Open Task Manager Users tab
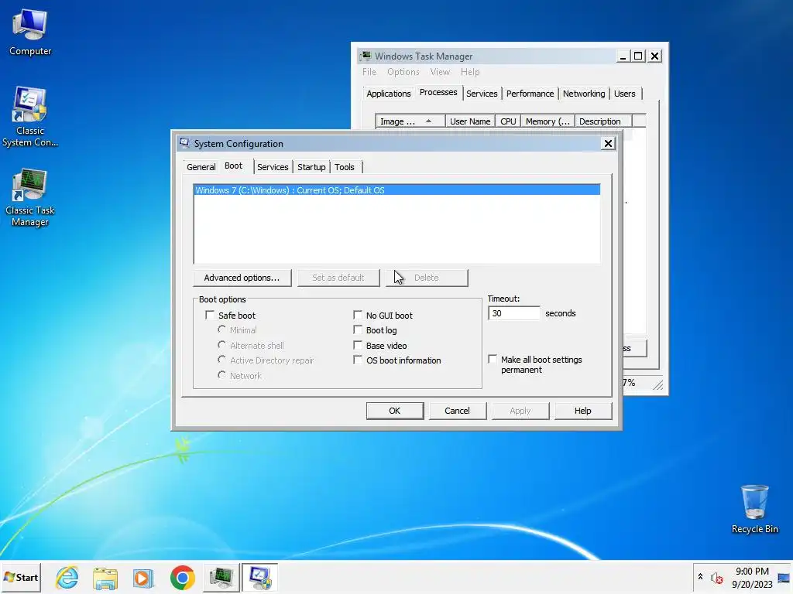Viewport: 793px width, 594px height. pos(625,94)
